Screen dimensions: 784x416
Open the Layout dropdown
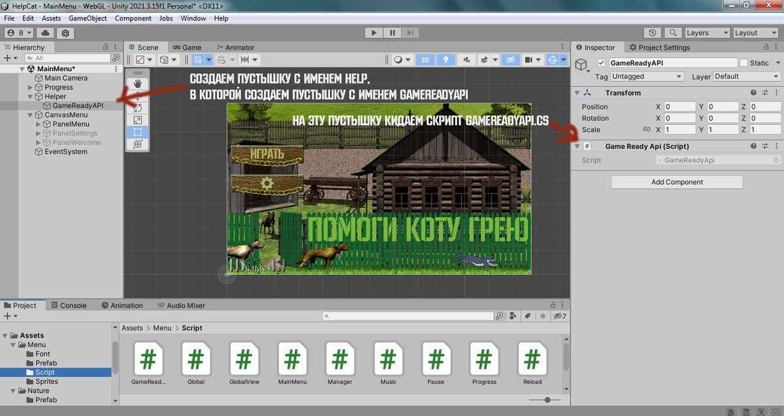(x=755, y=33)
